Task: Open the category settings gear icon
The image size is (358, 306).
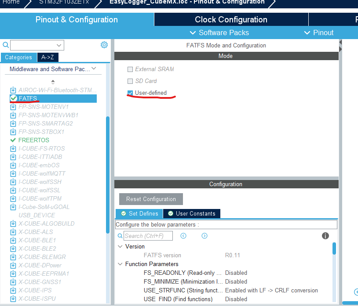Action: click(104, 45)
